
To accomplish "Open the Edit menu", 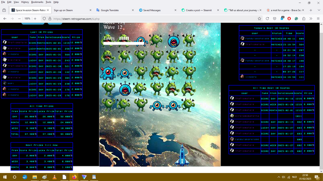I will [9, 2].
